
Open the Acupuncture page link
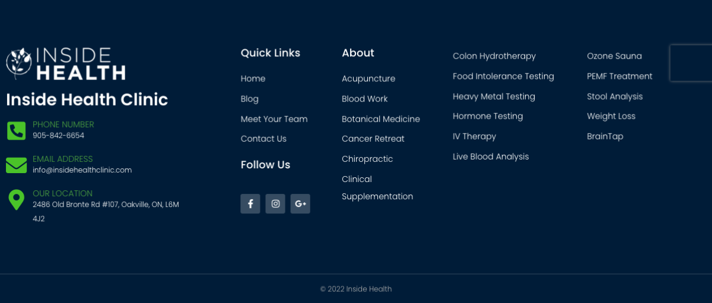coord(368,79)
